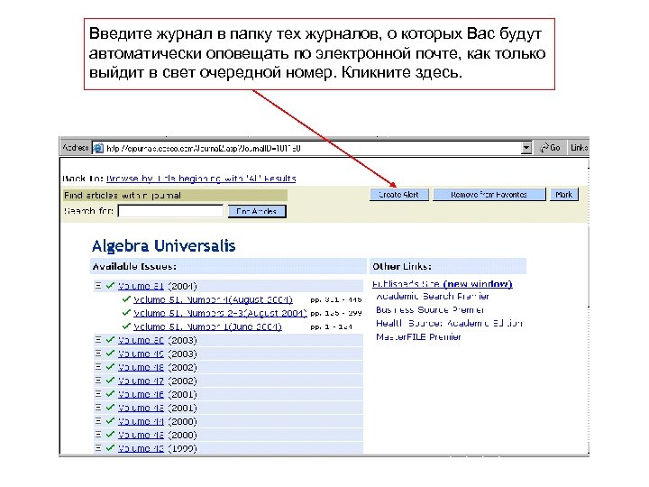Click the page icon in the Address bar

(x=98, y=148)
